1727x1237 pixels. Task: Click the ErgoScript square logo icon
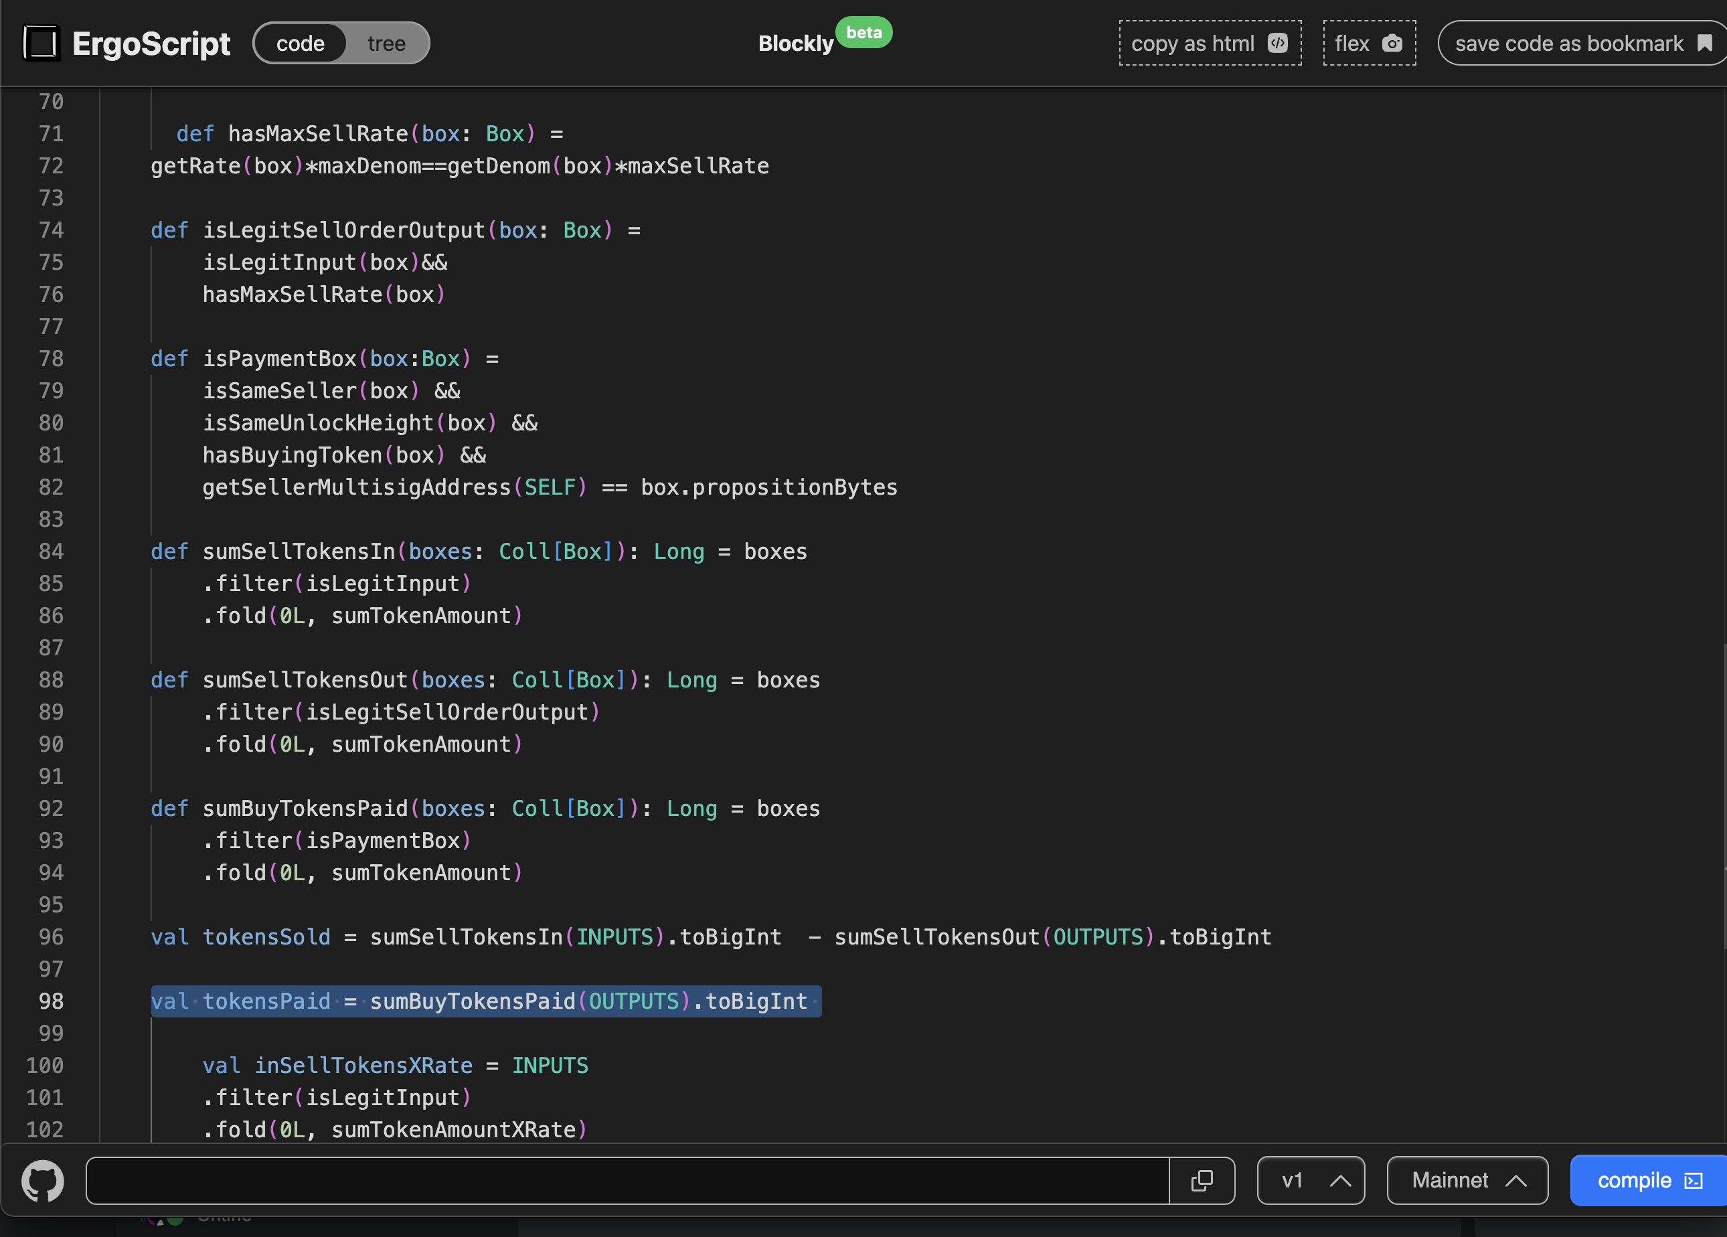click(41, 43)
